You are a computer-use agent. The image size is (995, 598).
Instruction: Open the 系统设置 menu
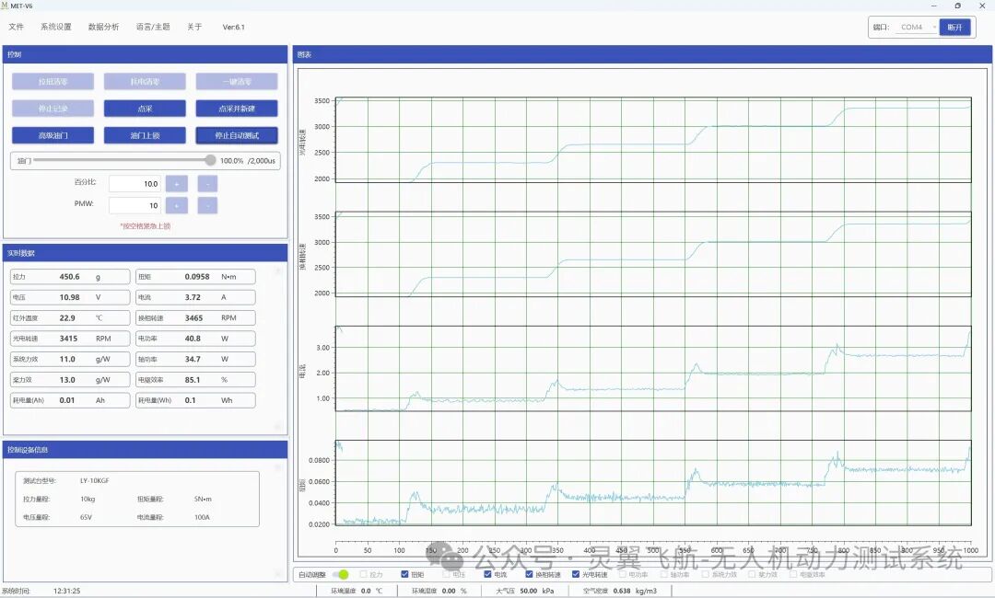pos(56,27)
